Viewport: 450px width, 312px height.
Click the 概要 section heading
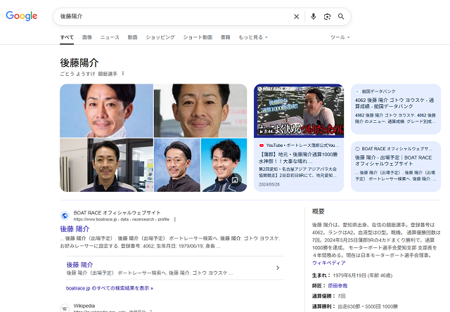coord(319,212)
